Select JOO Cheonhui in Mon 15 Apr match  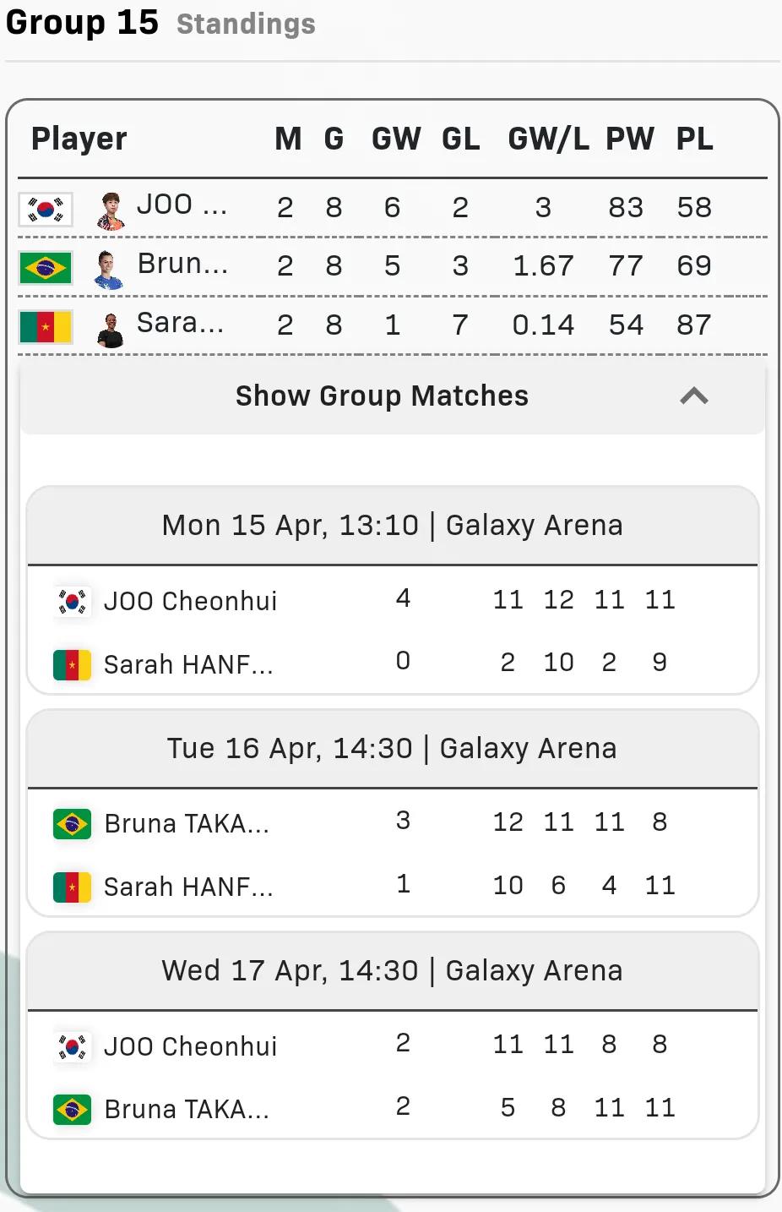[190, 601]
